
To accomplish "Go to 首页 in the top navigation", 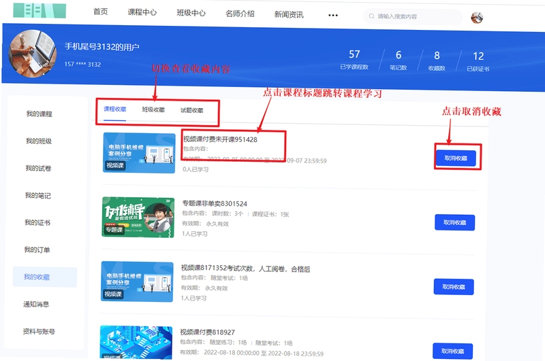I will click(100, 12).
